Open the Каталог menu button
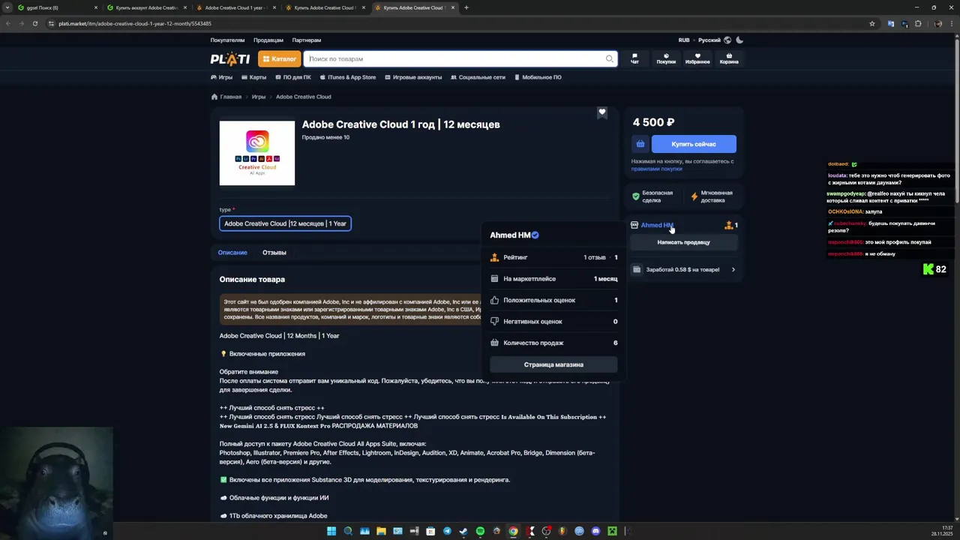960x540 pixels. click(x=280, y=58)
